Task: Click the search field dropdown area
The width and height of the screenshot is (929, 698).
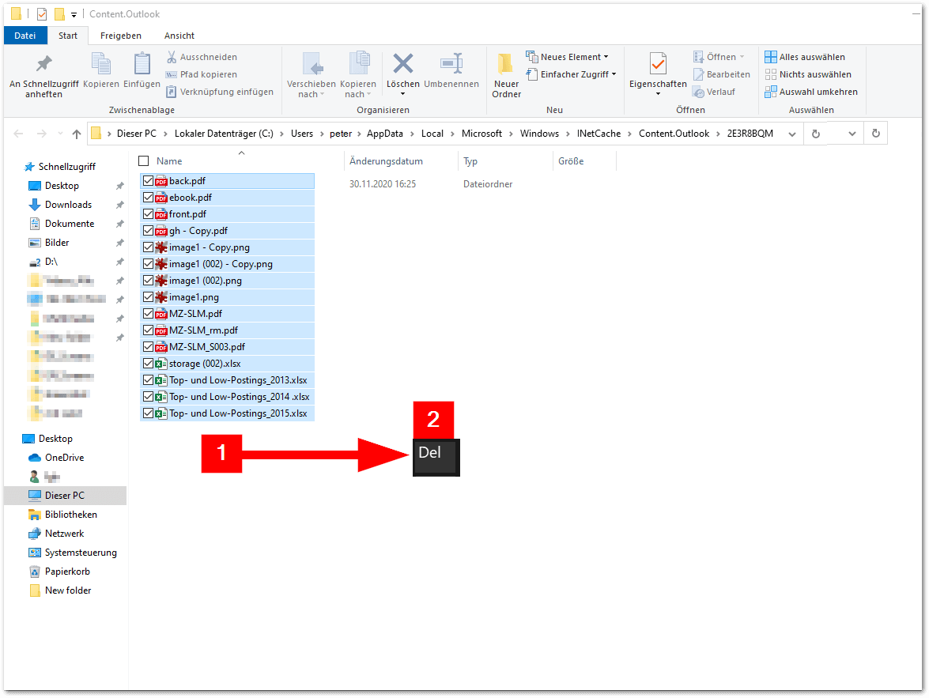Action: click(852, 134)
